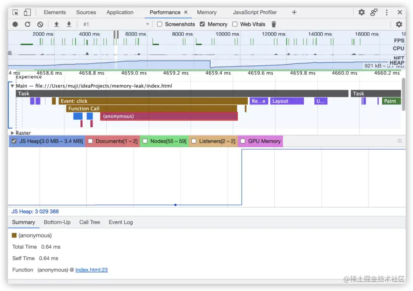413x291 pixels.
Task: Select the Performance tab
Action: click(x=165, y=12)
